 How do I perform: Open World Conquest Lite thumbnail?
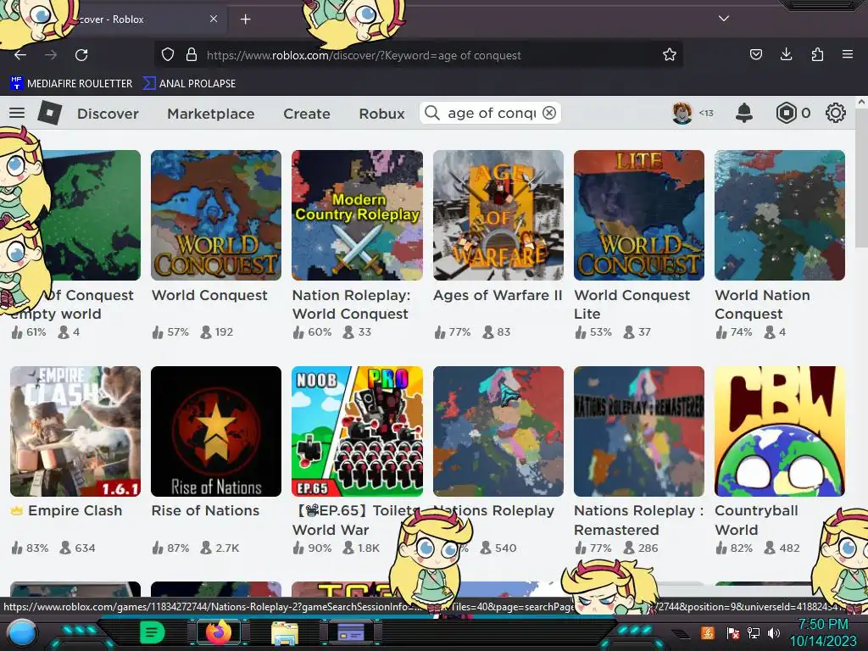tap(639, 215)
